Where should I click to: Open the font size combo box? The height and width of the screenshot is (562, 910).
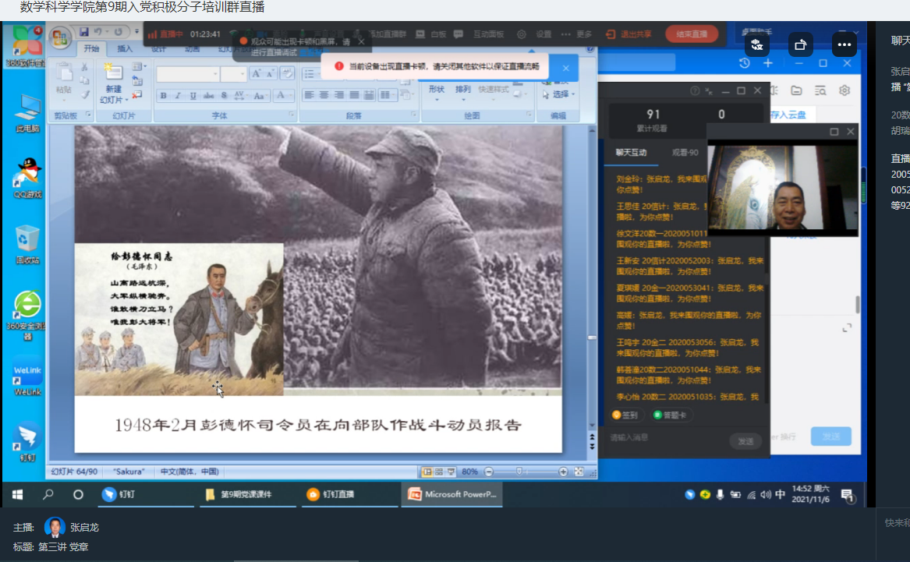(x=234, y=73)
